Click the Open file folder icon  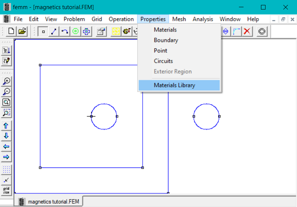tap(22, 31)
